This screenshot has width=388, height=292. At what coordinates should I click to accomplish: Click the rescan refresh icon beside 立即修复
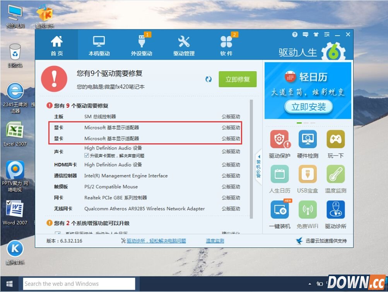pos(209,79)
